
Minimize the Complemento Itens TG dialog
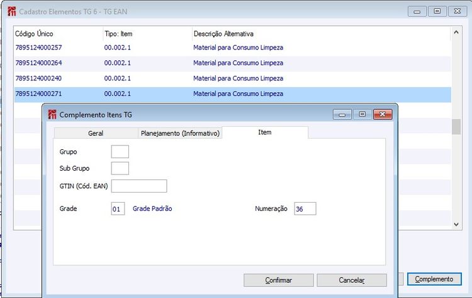pos(342,114)
